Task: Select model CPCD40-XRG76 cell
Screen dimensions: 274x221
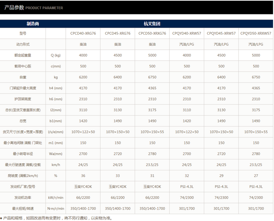Action: pyautogui.click(x=83, y=33)
